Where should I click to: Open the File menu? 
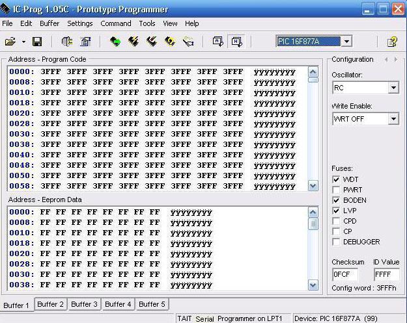pos(7,23)
